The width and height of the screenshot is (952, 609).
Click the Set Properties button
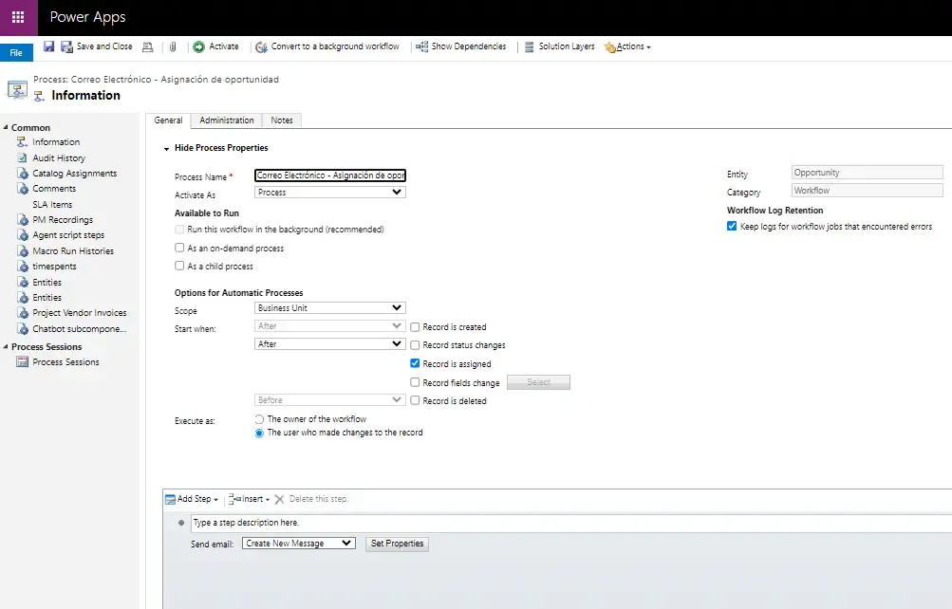point(398,544)
